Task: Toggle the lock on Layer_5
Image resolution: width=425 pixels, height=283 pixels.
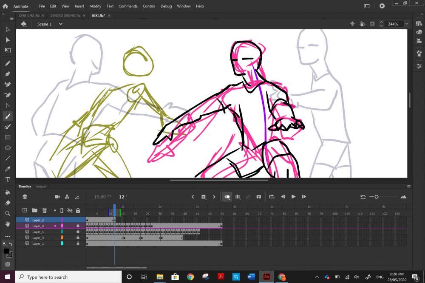Action: [x=78, y=232]
